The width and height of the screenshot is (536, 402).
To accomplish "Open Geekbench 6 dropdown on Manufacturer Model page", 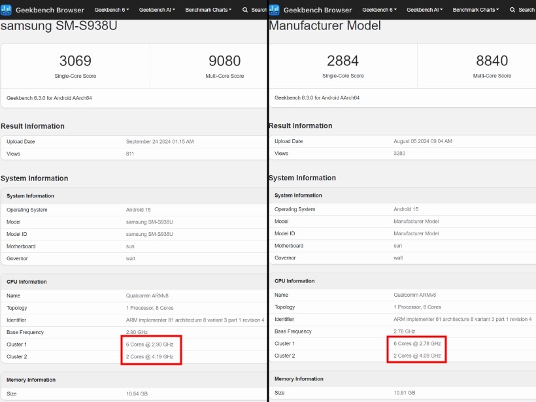I will click(x=379, y=10).
